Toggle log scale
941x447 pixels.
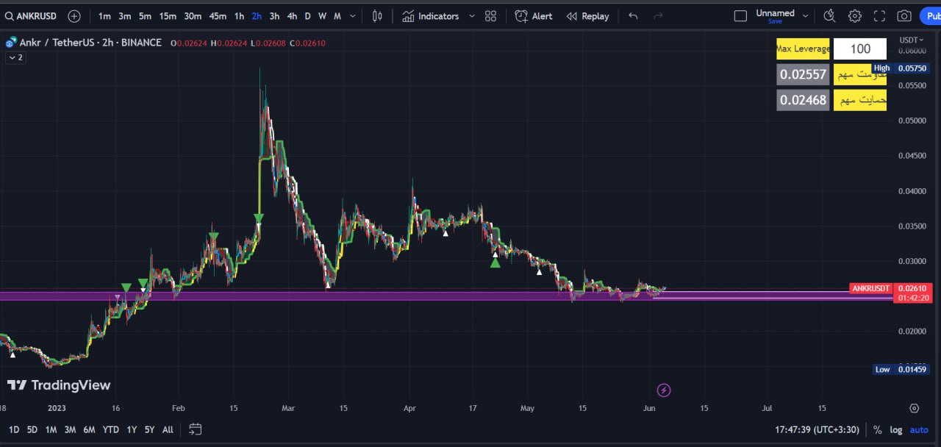click(x=895, y=430)
